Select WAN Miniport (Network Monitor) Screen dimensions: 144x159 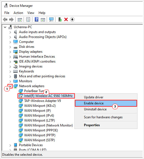[x=48, y=125]
